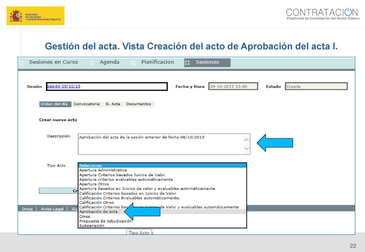Click the grid icon beside Sesiones
The image size is (365, 252).
[x=187, y=63]
